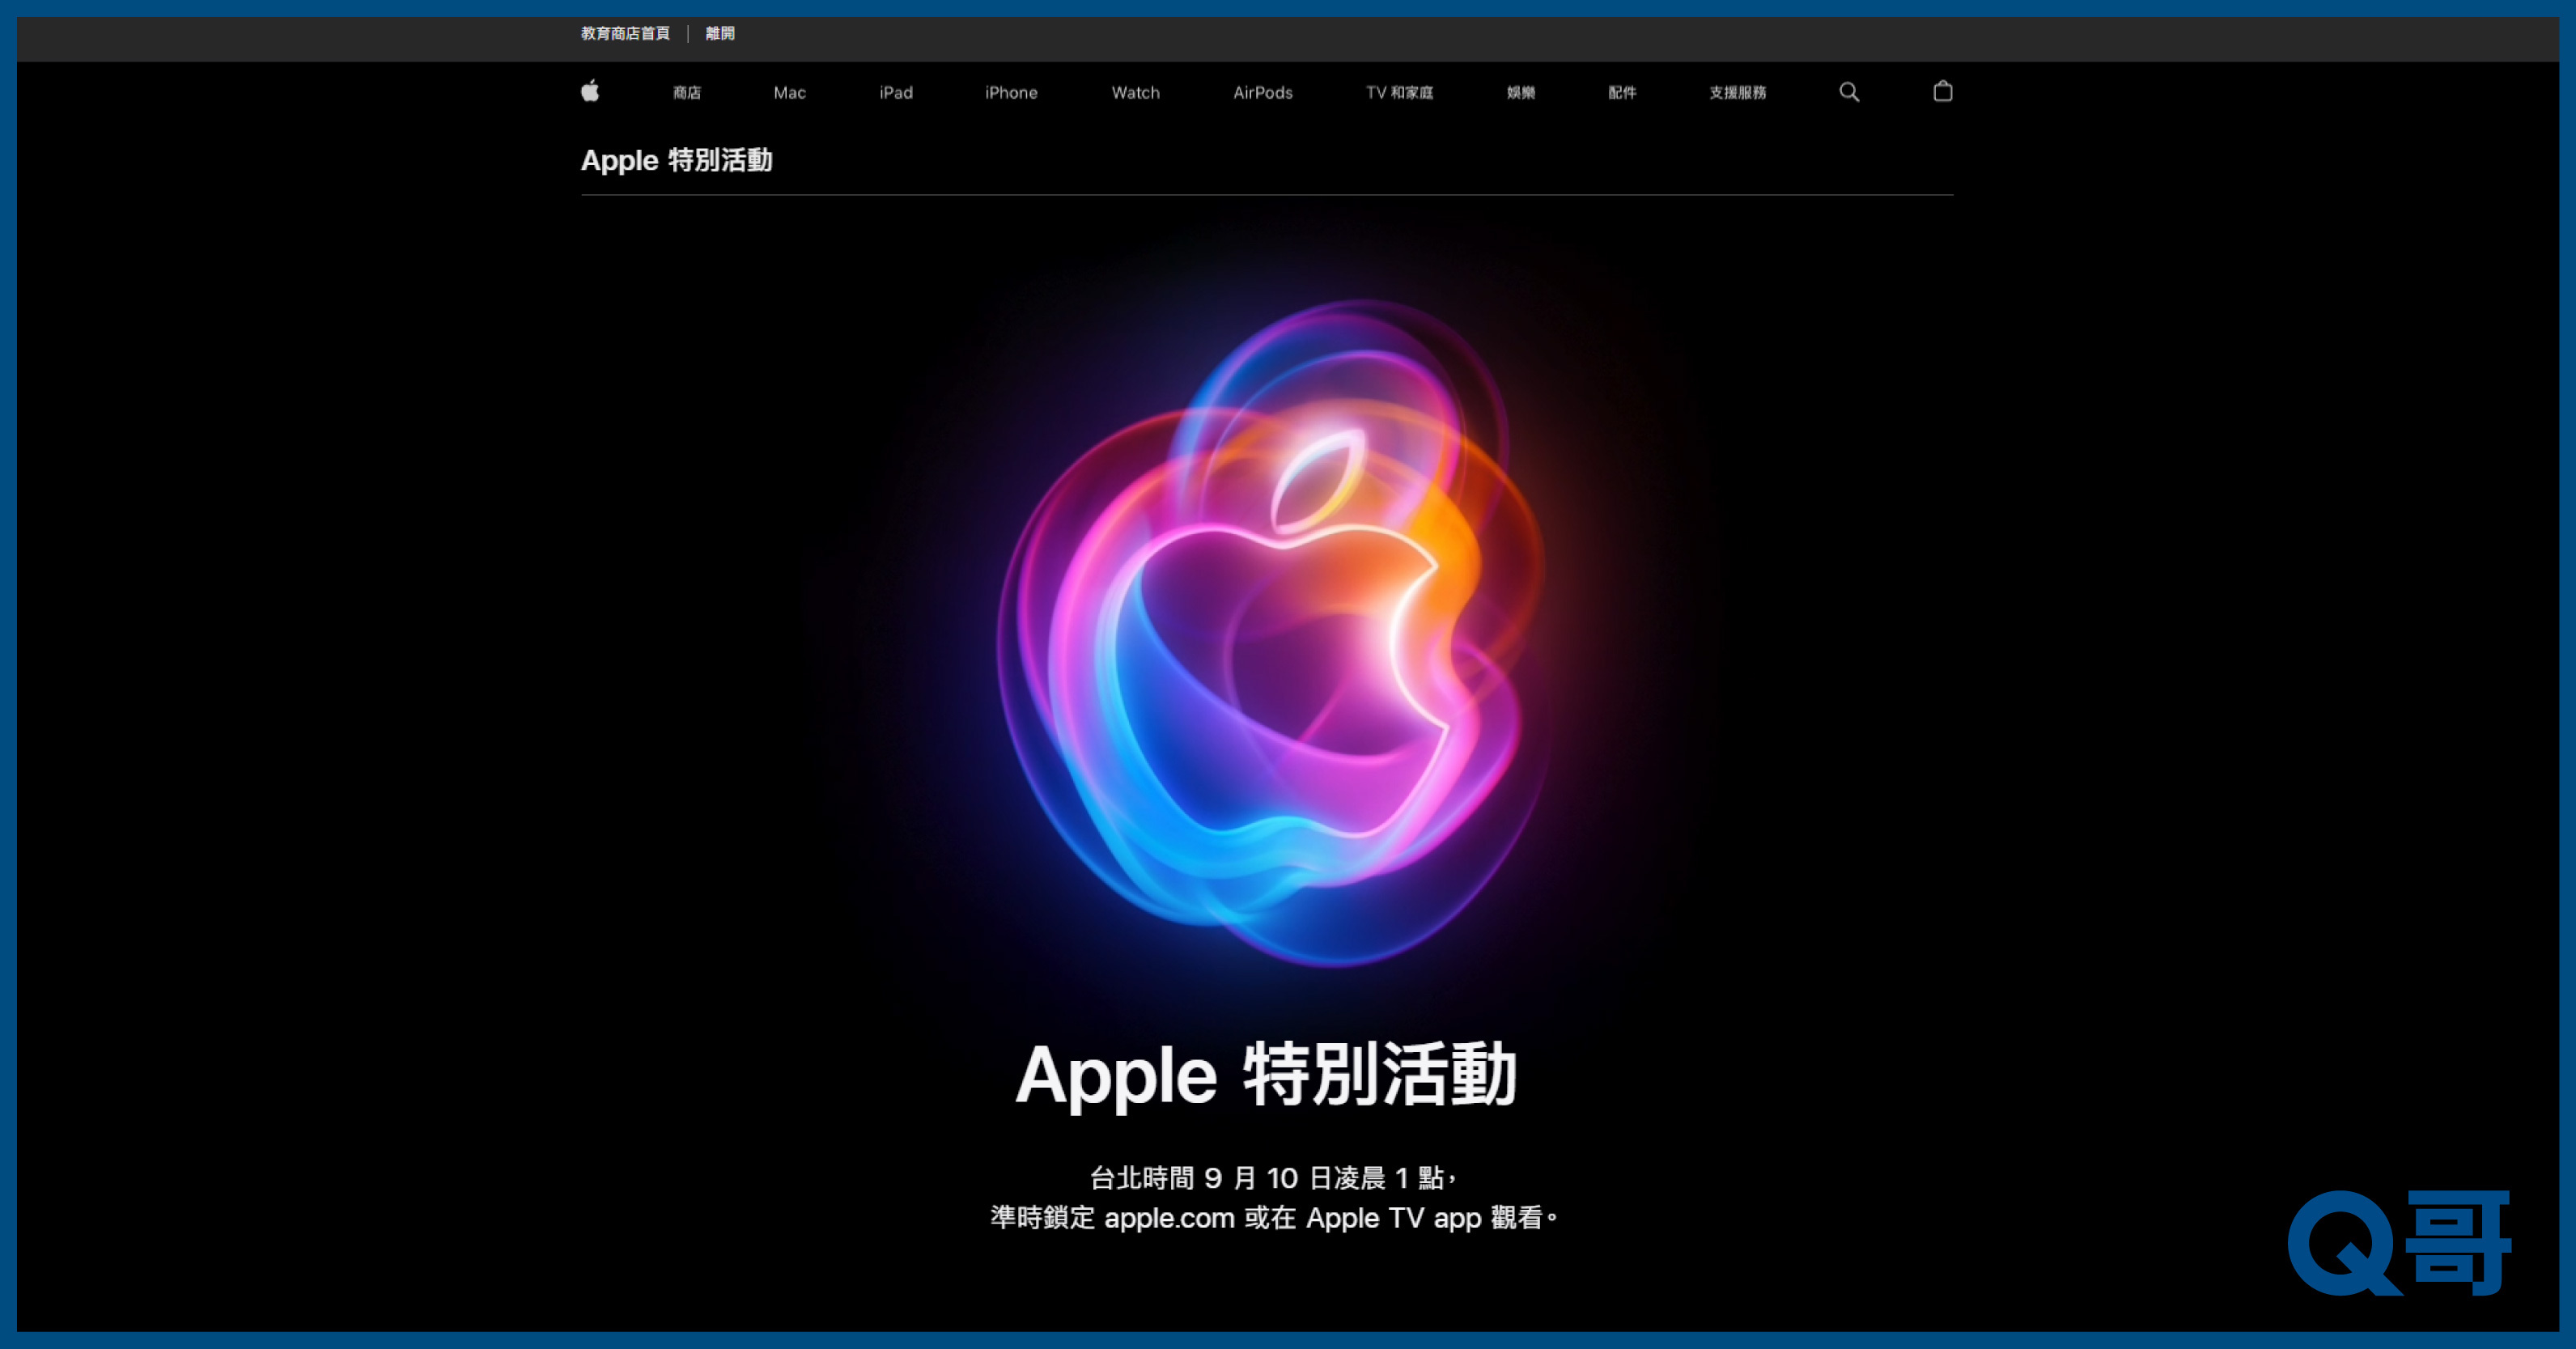The height and width of the screenshot is (1349, 2576).
Task: Select iPad in navigation bar
Action: point(896,93)
